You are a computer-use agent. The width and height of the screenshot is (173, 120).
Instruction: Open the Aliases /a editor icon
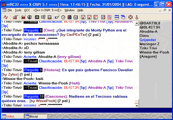pos(37,17)
